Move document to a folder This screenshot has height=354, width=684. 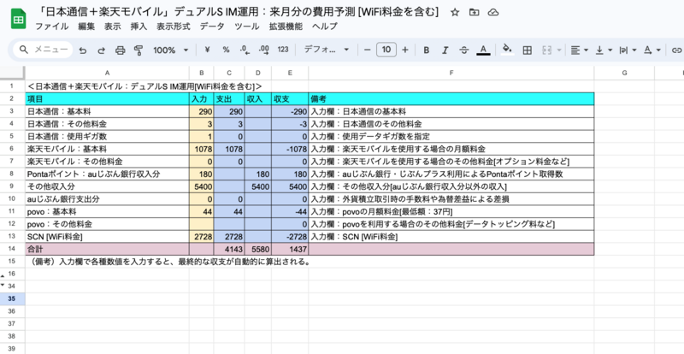pos(474,12)
